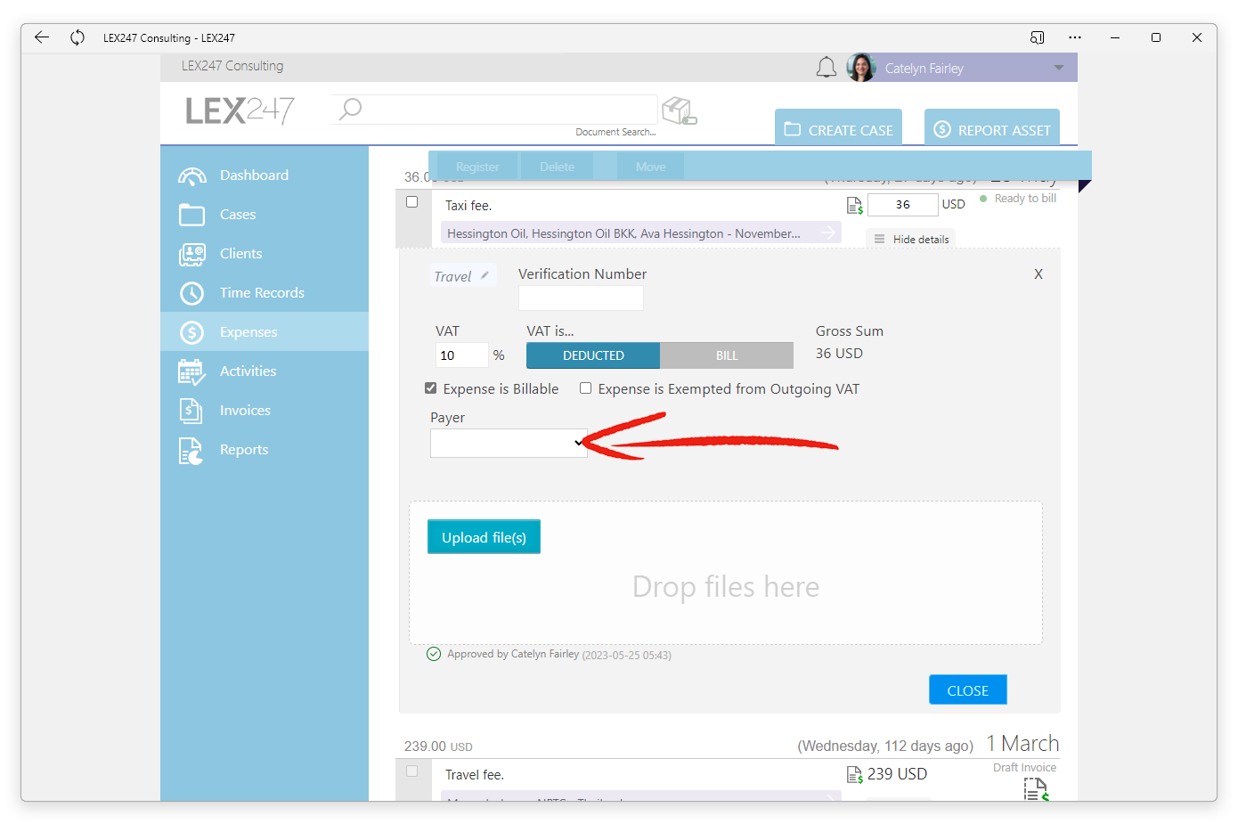Click the Verification Number field
This screenshot has height=824, width=1238.
(x=581, y=298)
